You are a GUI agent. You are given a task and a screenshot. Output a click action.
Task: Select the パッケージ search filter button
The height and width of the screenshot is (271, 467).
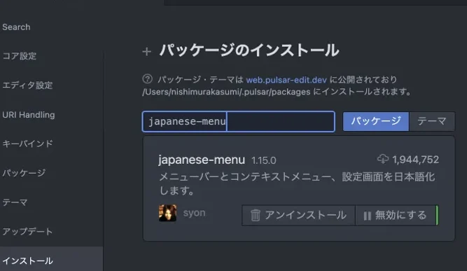pos(376,121)
